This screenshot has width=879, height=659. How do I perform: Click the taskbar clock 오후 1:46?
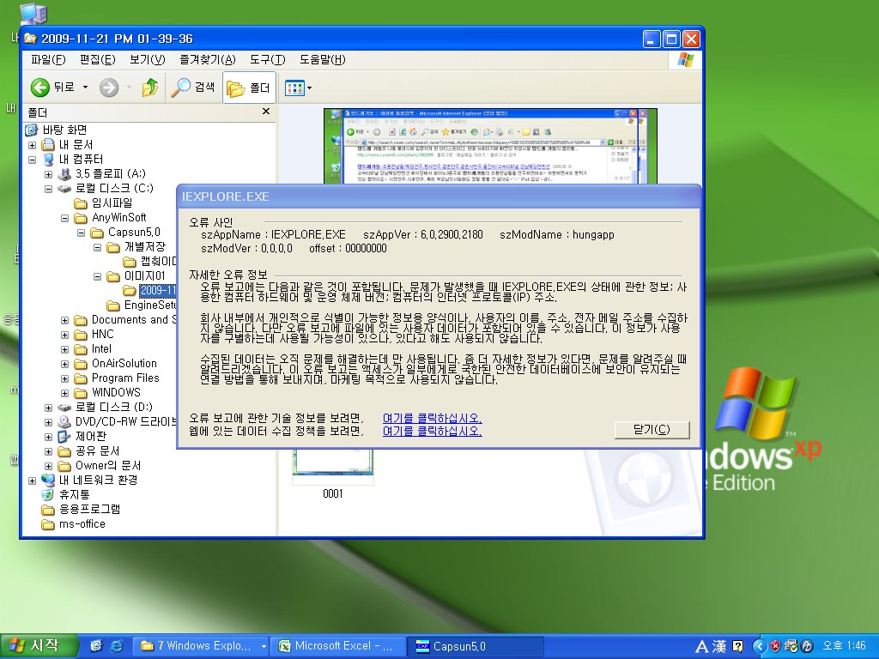pyautogui.click(x=844, y=645)
